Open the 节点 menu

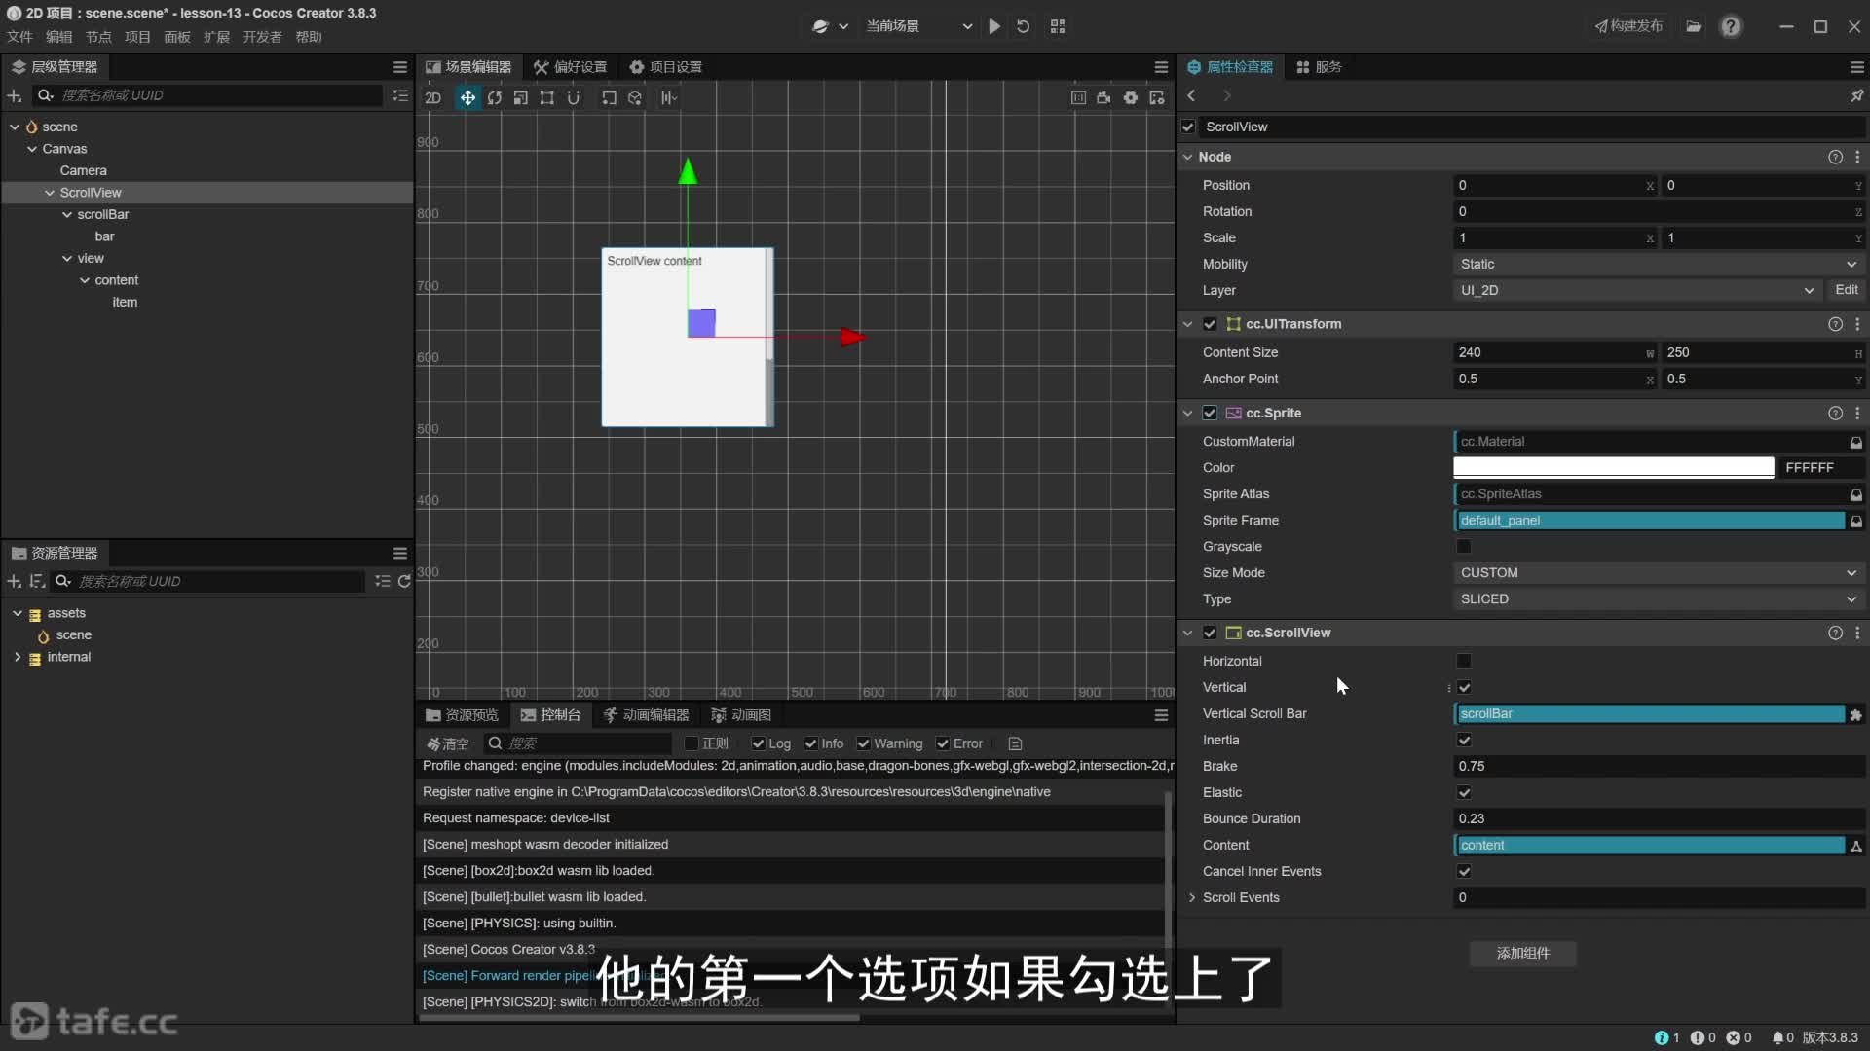tap(98, 37)
